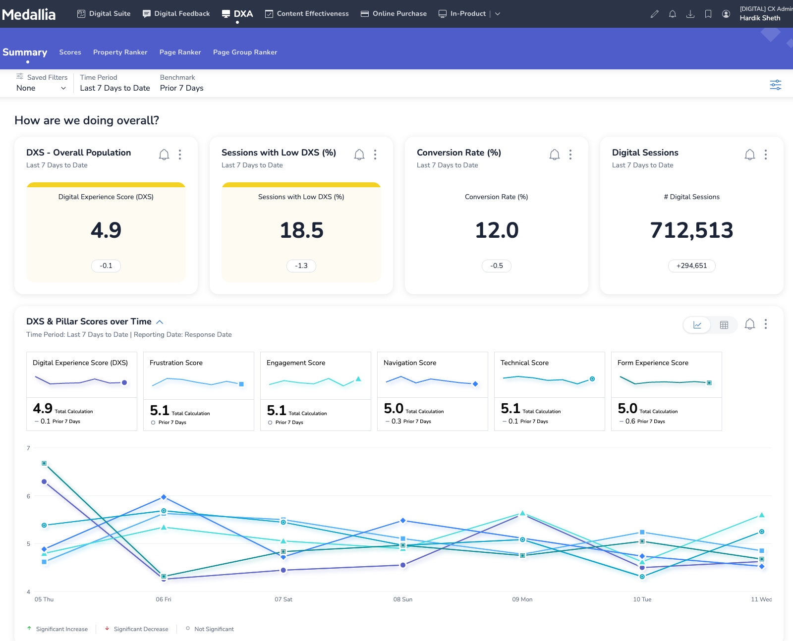793x641 pixels.
Task: Click the bookmark icon in header
Action: 708,14
